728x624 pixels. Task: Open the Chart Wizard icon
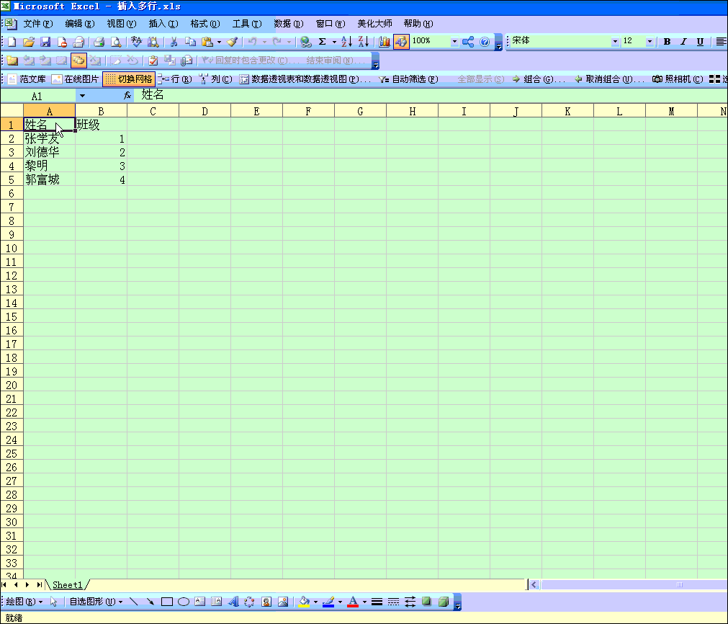tap(385, 42)
